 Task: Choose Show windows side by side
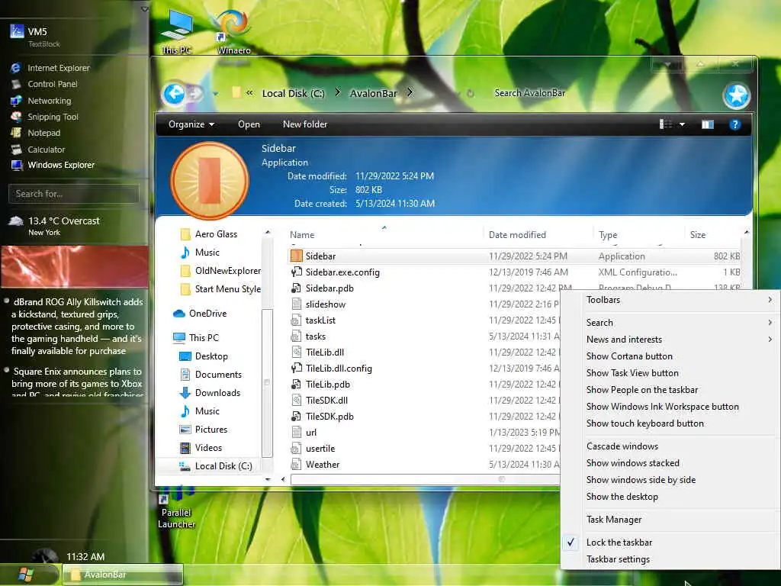pos(641,480)
